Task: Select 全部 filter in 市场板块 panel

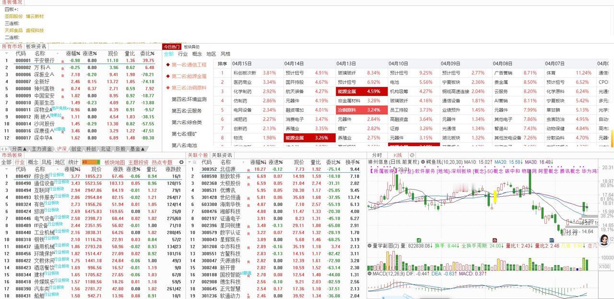Action: pyautogui.click(x=6, y=162)
